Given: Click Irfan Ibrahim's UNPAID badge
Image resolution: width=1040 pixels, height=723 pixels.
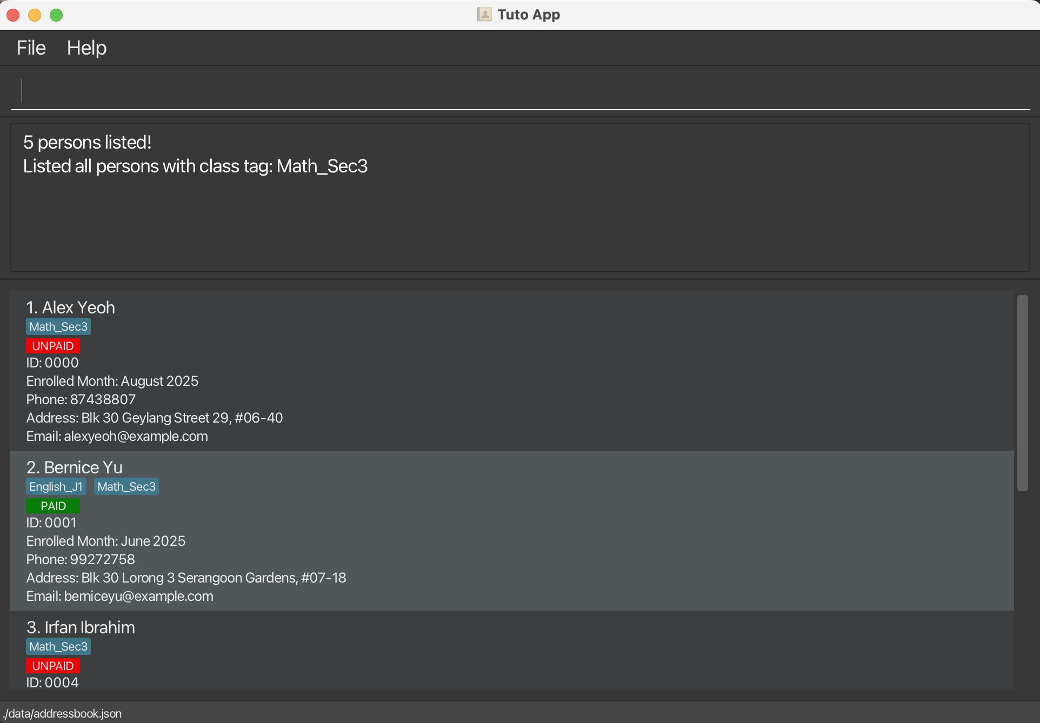Looking at the screenshot, I should coord(53,666).
